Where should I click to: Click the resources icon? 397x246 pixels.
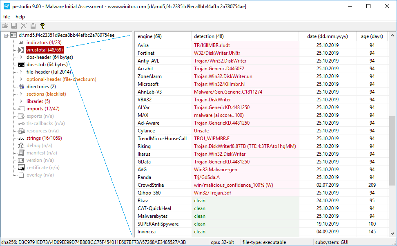point(21,131)
